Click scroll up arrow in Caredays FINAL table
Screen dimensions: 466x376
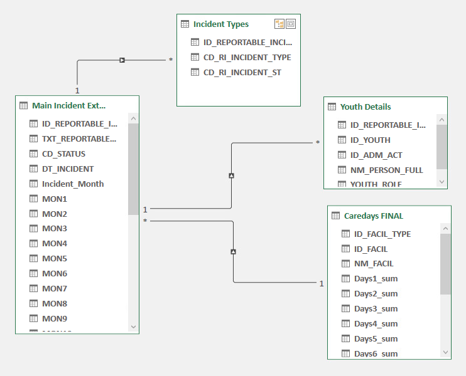point(445,229)
